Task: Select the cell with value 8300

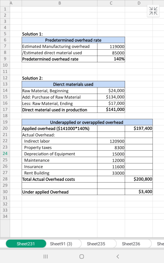Action: [x=111, y=148]
